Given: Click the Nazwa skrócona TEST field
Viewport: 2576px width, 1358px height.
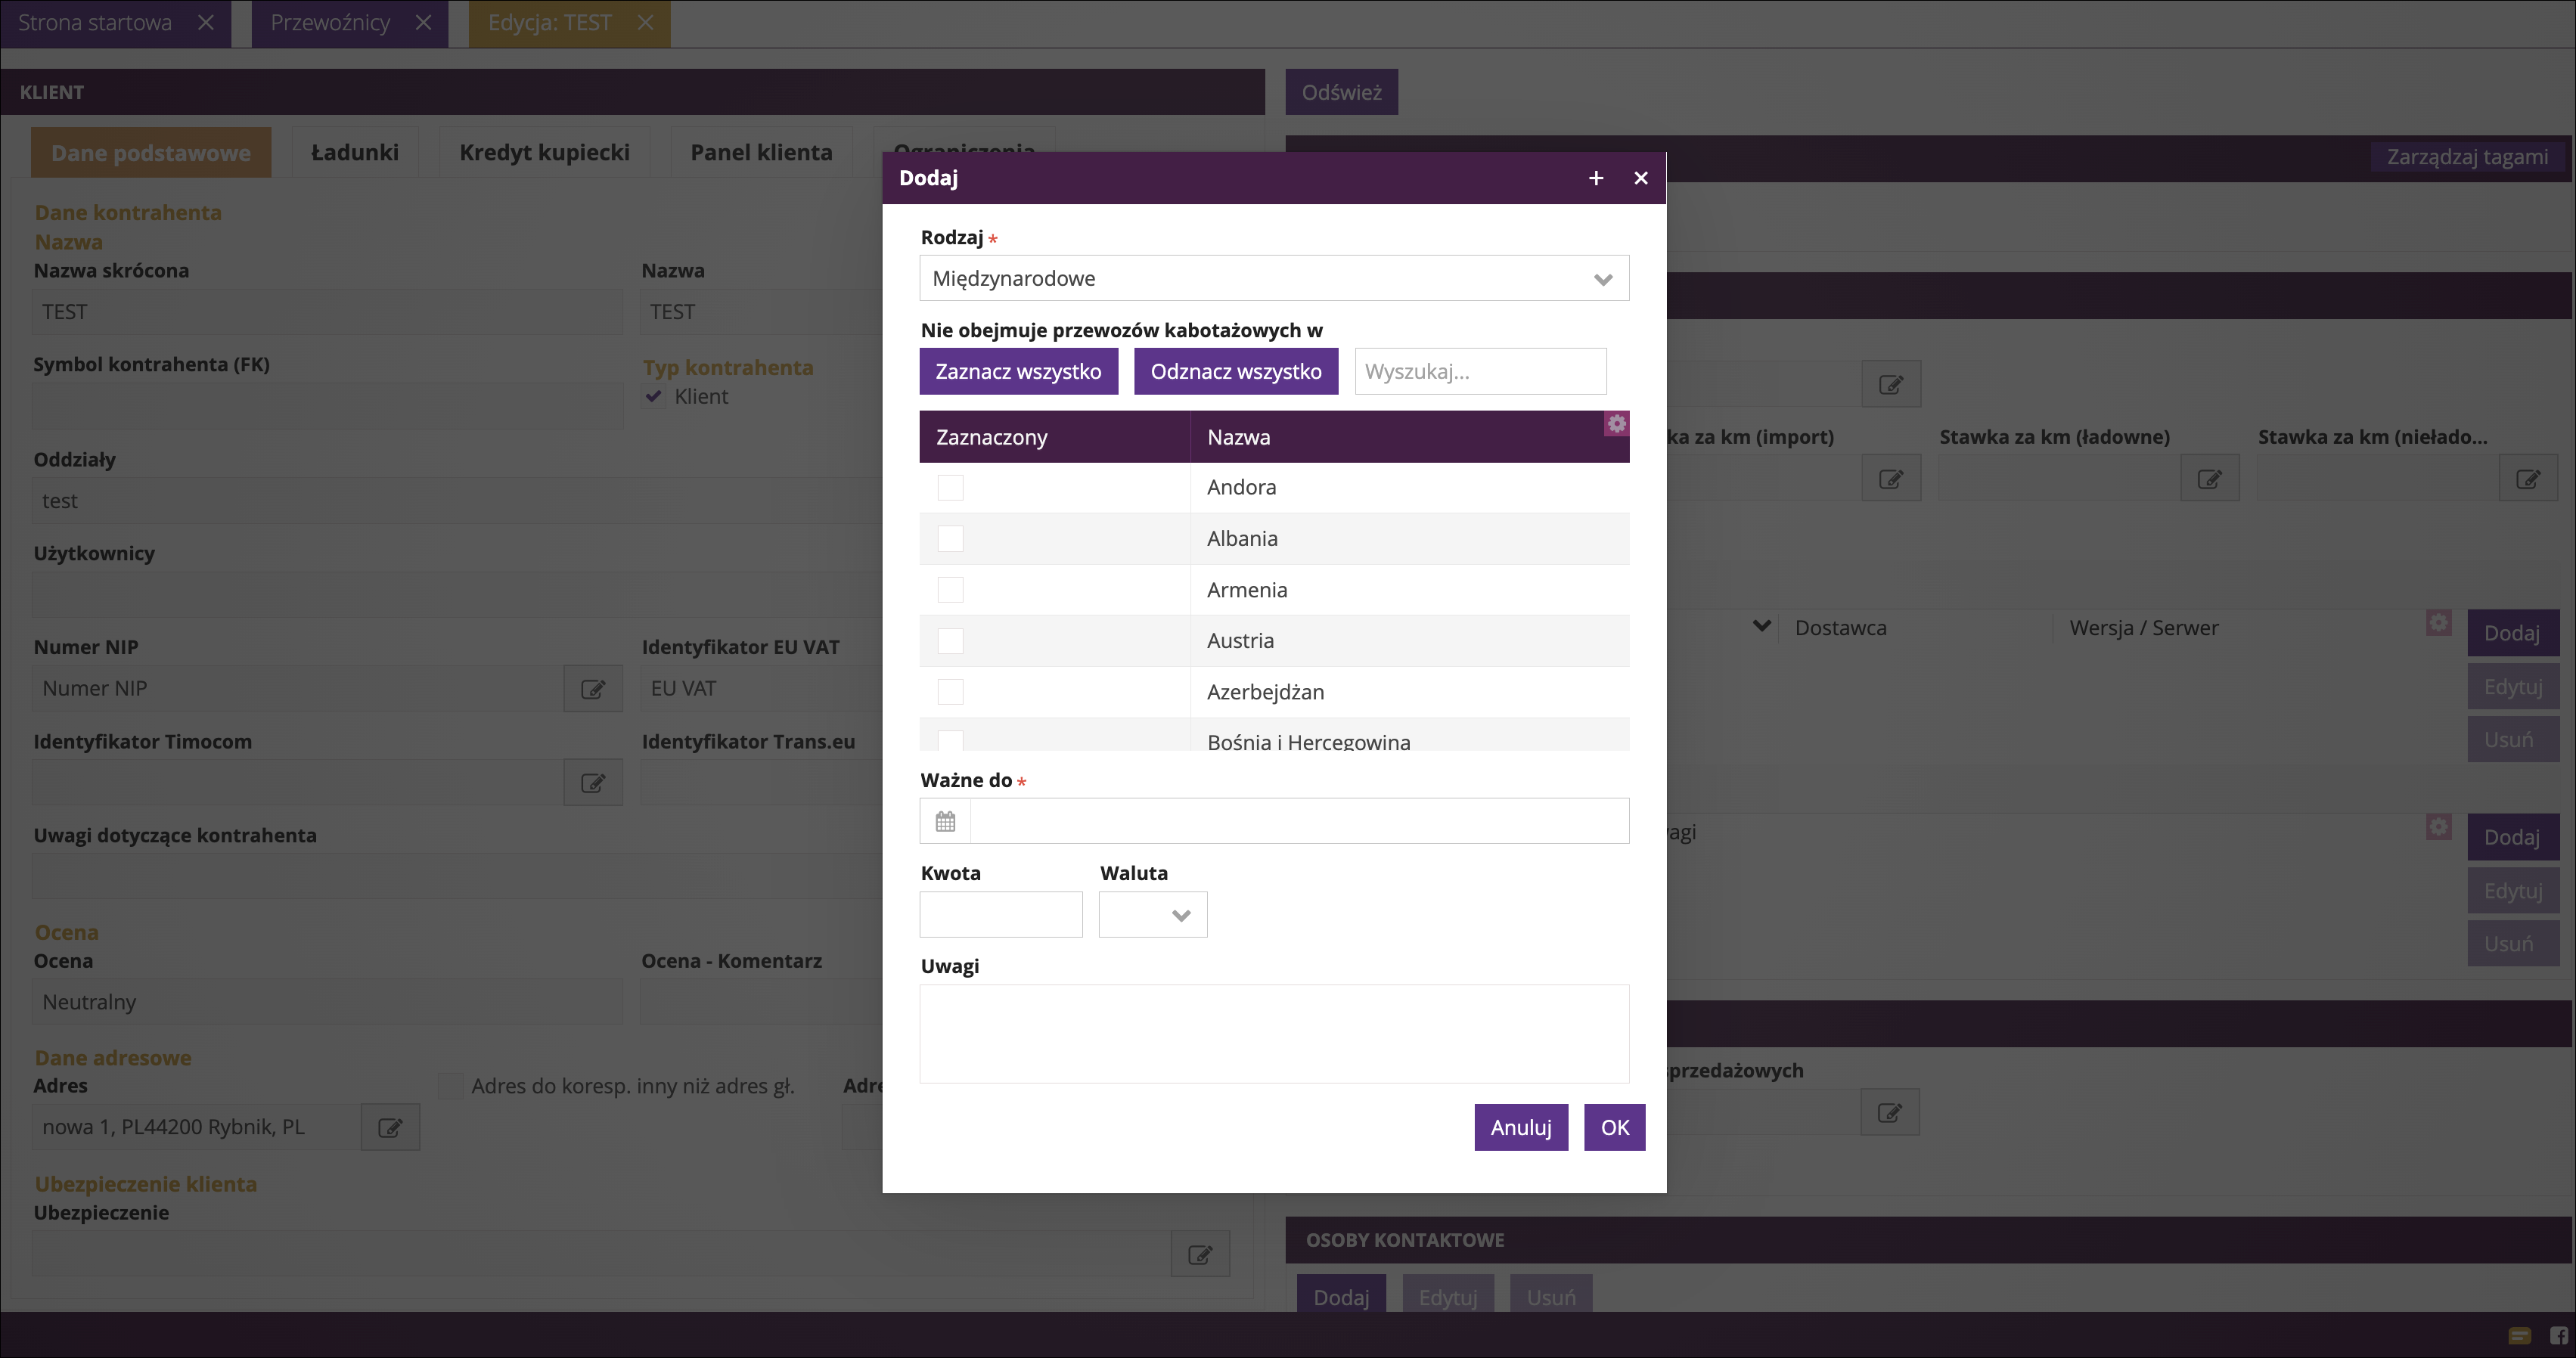Looking at the screenshot, I should (x=328, y=312).
